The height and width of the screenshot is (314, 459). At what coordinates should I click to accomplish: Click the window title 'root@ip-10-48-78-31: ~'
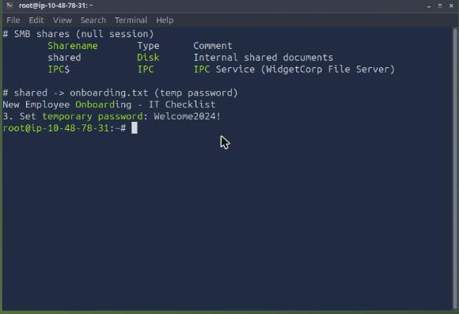[x=55, y=6]
